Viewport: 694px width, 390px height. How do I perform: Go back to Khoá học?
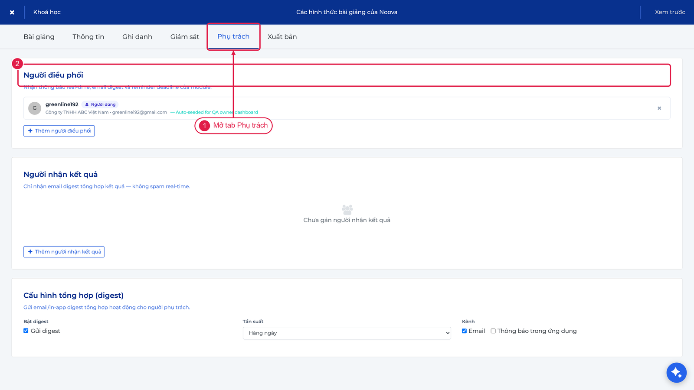coord(47,12)
